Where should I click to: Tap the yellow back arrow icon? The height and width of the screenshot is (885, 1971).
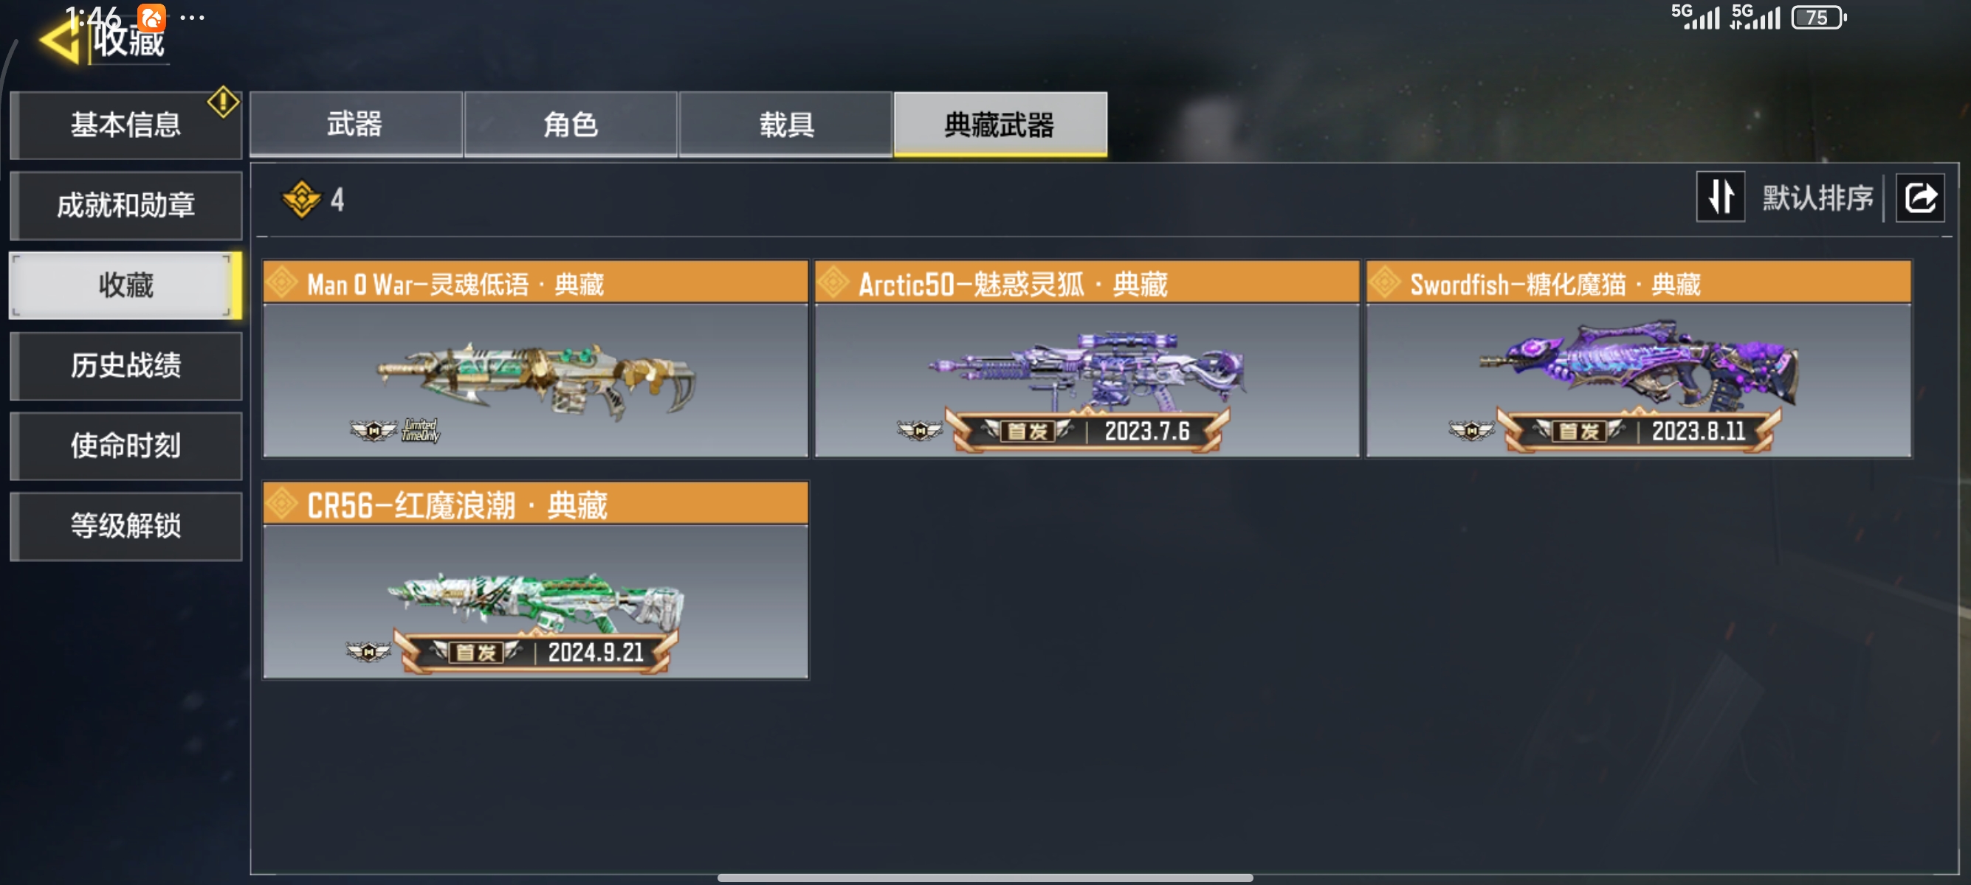pos(60,42)
